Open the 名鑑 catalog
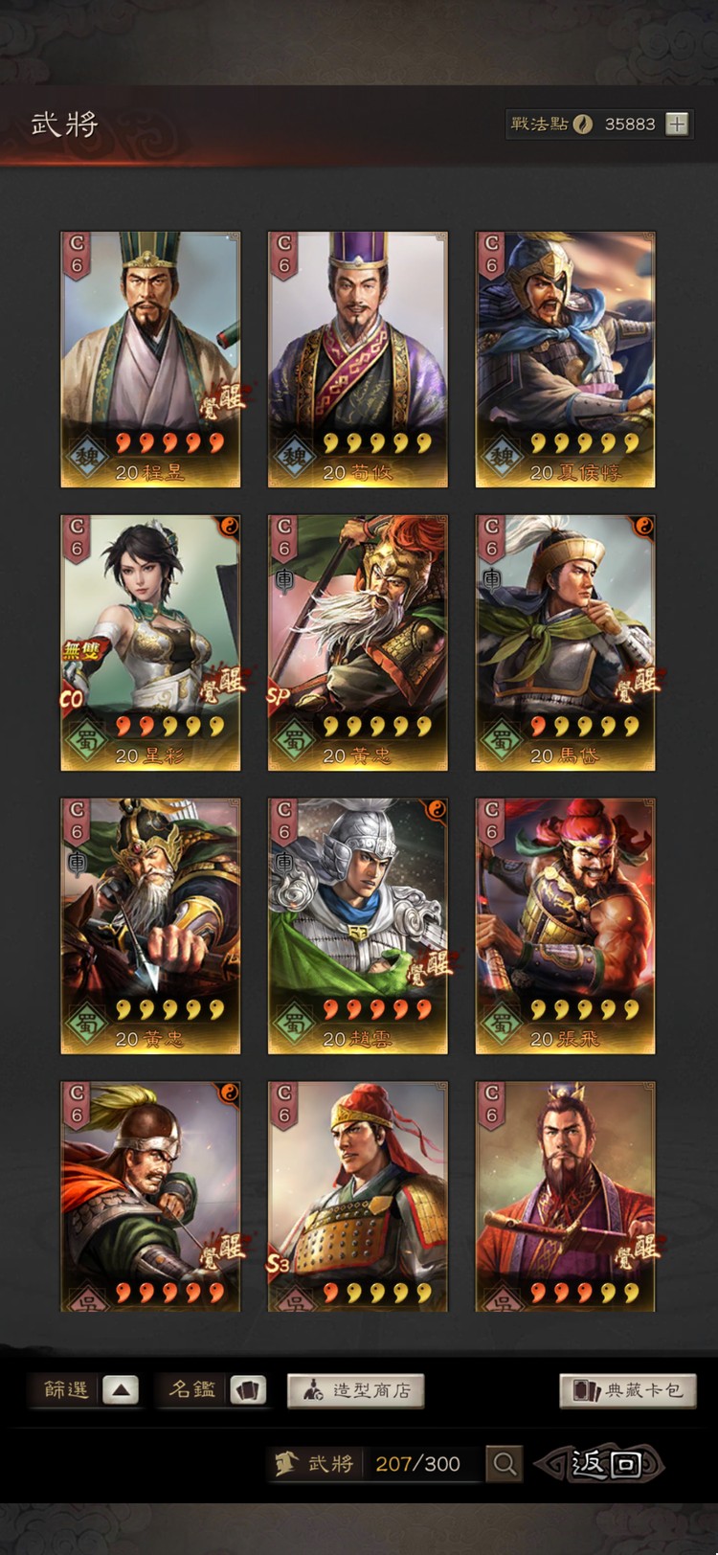 click(x=192, y=1390)
